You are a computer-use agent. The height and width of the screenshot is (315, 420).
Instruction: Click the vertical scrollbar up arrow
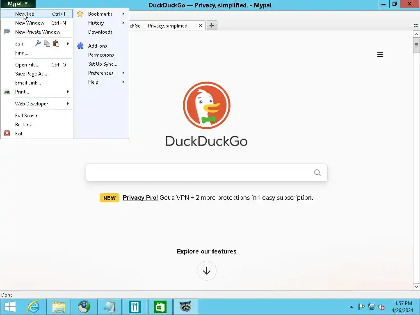[416, 34]
